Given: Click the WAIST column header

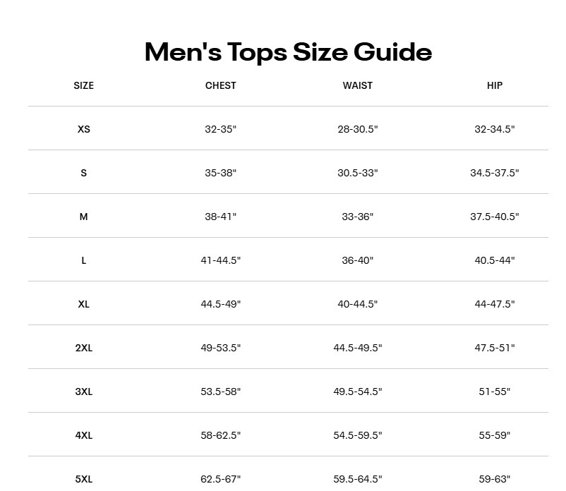Looking at the screenshot, I should click(x=358, y=85).
